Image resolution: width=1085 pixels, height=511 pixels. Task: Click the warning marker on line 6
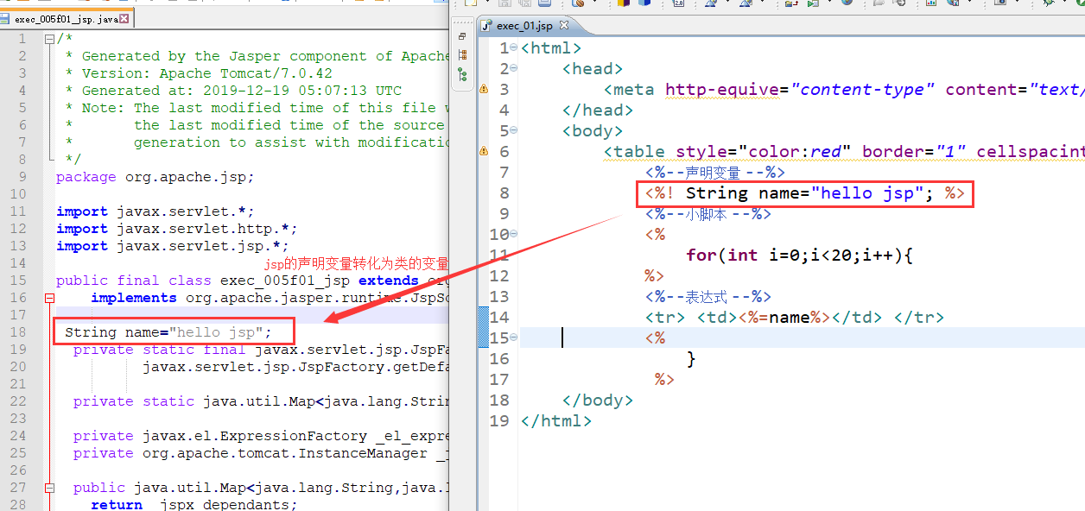click(x=484, y=151)
